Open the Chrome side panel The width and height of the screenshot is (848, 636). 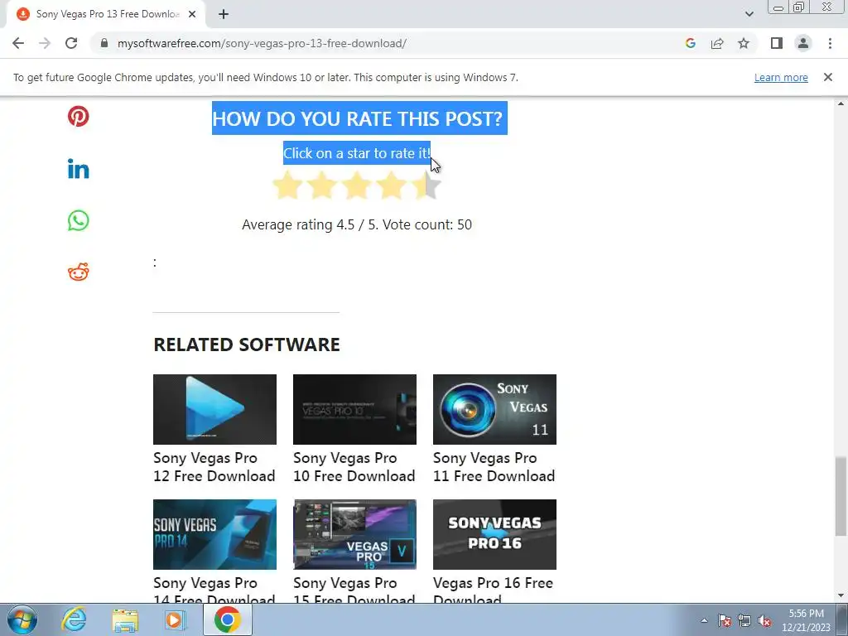coord(777,43)
